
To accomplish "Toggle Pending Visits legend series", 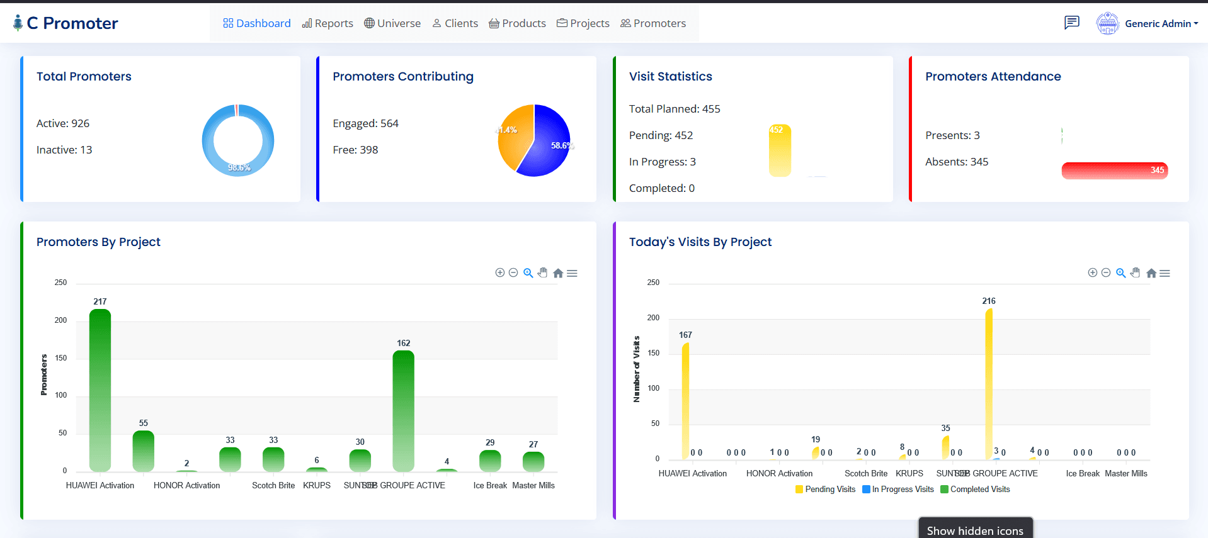I will (825, 489).
